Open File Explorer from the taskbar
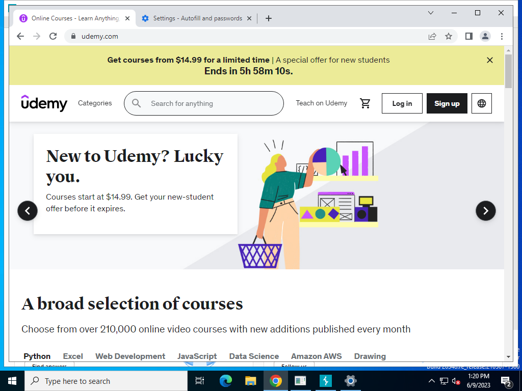Viewport: 522px width, 391px height. (251, 381)
